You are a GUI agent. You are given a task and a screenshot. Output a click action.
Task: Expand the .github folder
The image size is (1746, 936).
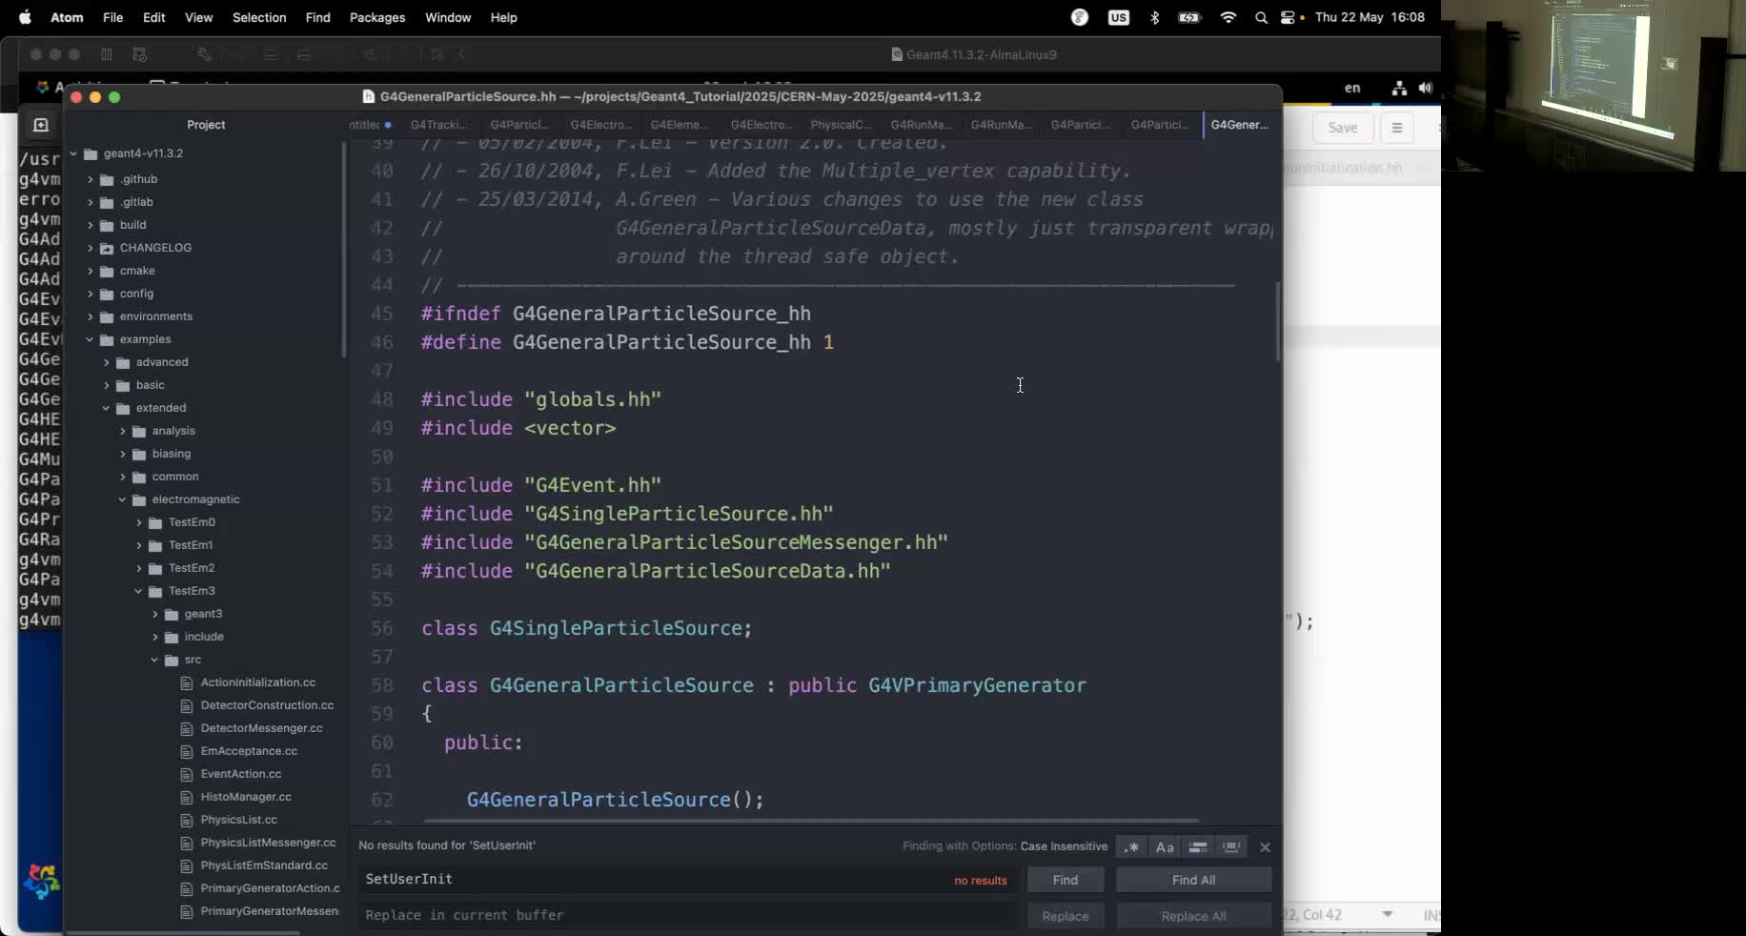91,179
